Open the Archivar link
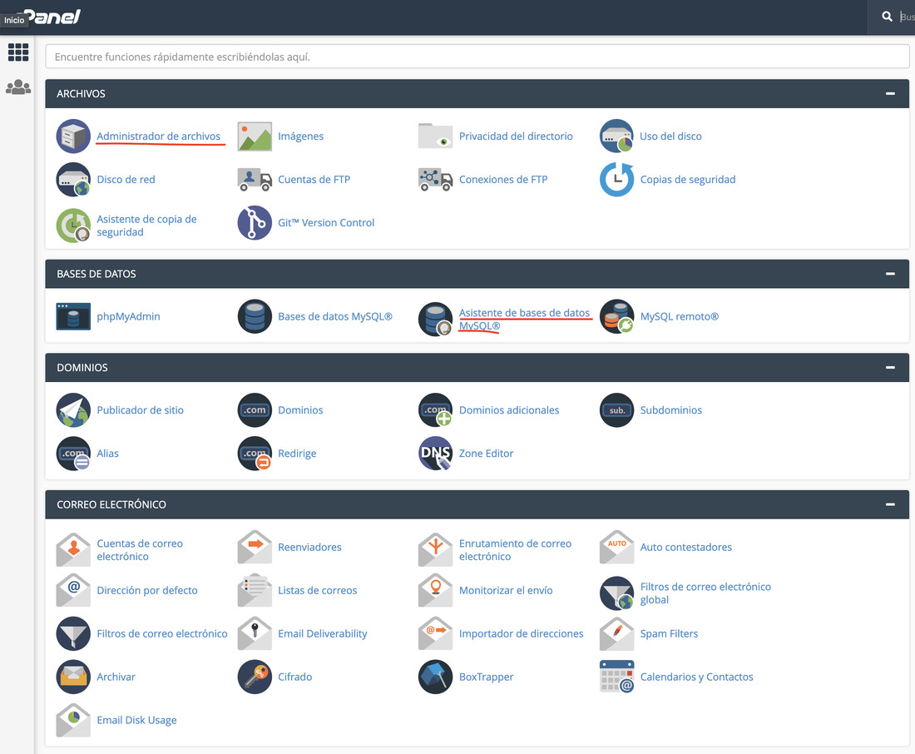 click(x=116, y=677)
